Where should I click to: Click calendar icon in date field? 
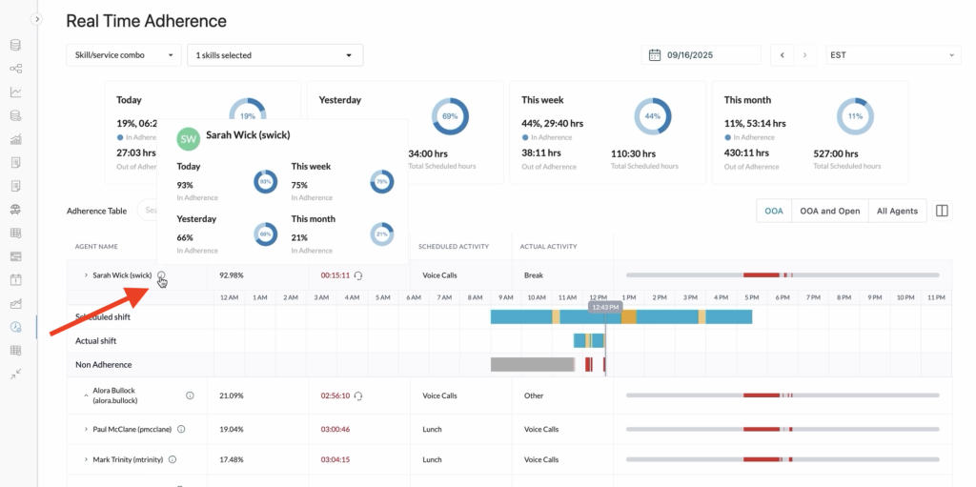tap(655, 55)
